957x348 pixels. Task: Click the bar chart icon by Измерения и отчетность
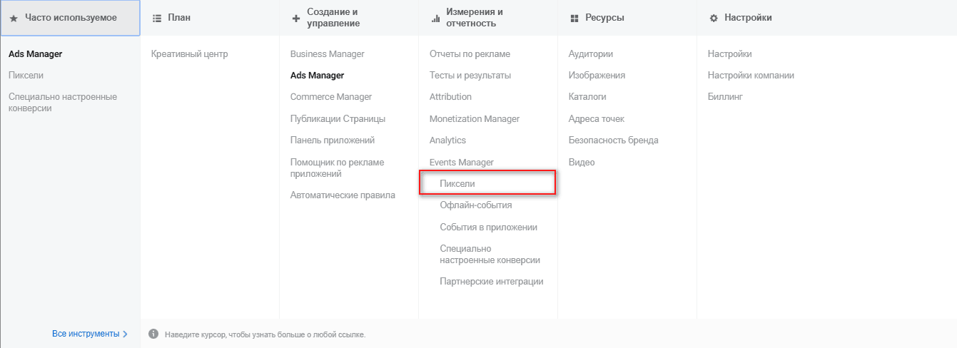pyautogui.click(x=435, y=19)
